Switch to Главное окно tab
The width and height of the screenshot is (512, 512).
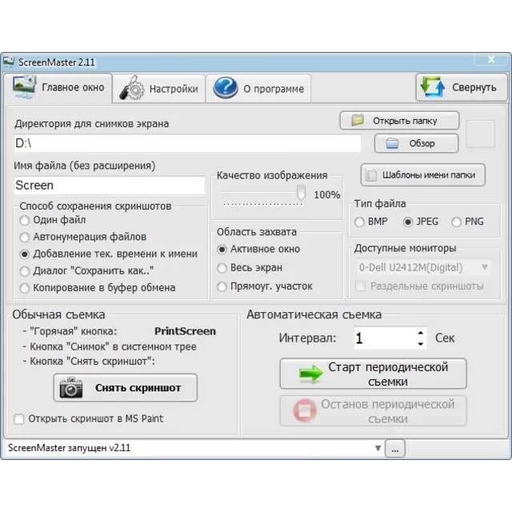pos(58,87)
